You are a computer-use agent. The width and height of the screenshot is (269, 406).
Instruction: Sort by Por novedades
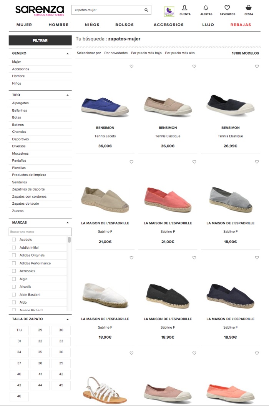[116, 53]
